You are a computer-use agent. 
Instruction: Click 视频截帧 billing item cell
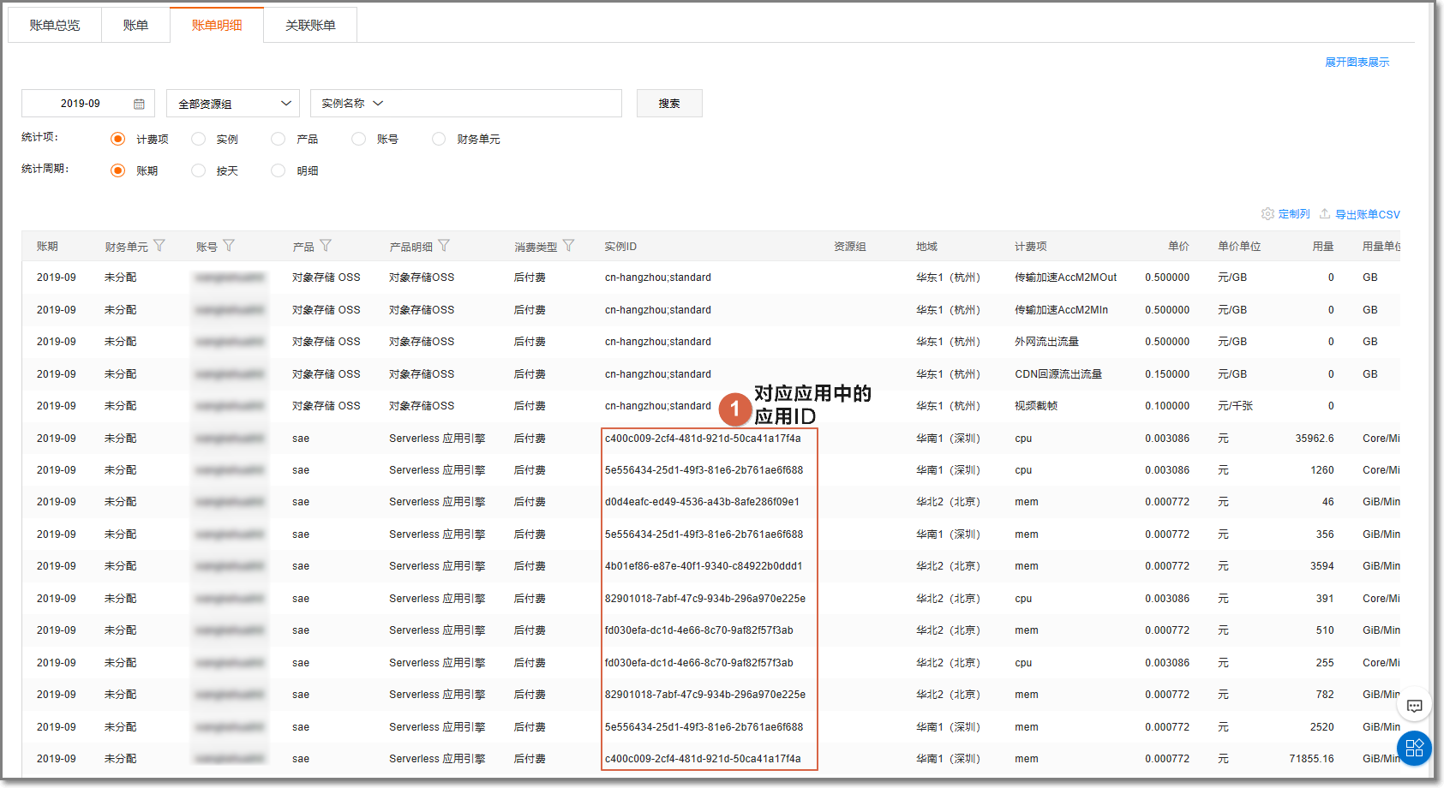pos(1036,406)
